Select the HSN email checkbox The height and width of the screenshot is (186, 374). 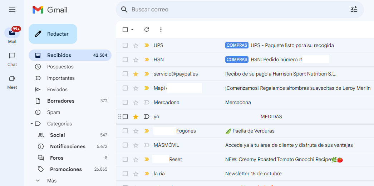click(x=125, y=60)
